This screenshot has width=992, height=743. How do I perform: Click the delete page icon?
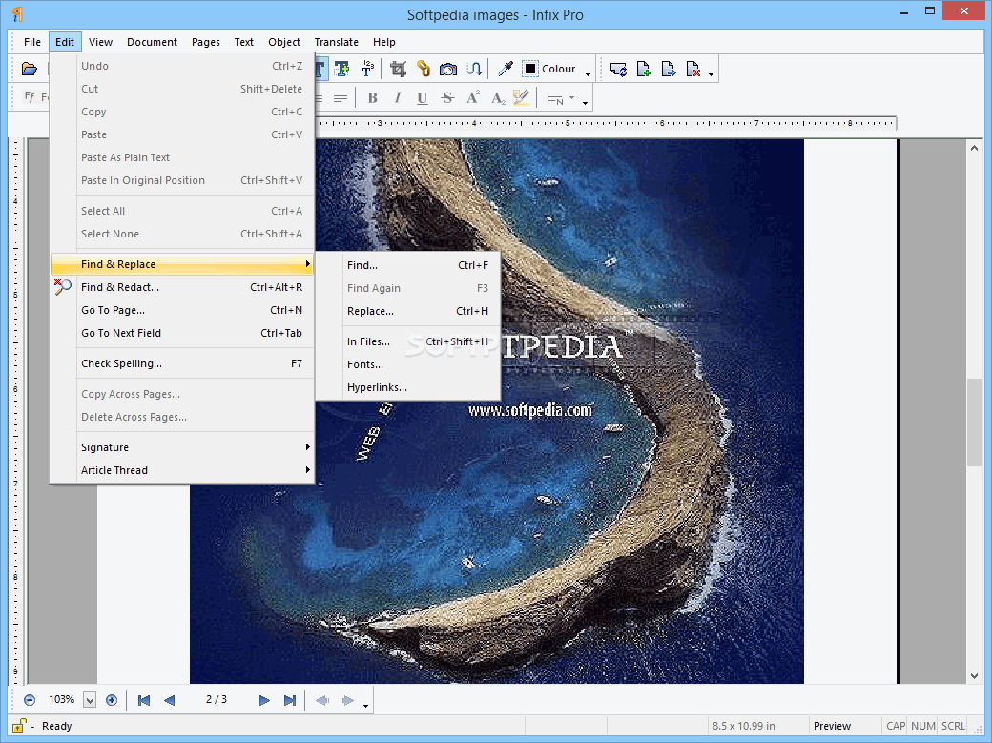click(693, 69)
